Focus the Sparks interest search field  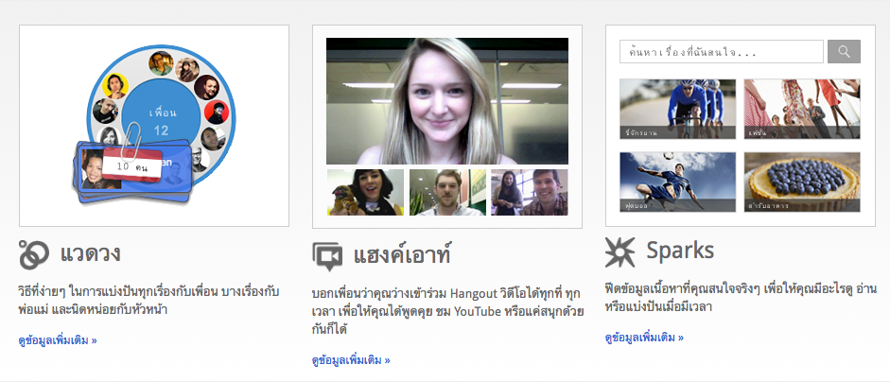tap(721, 52)
